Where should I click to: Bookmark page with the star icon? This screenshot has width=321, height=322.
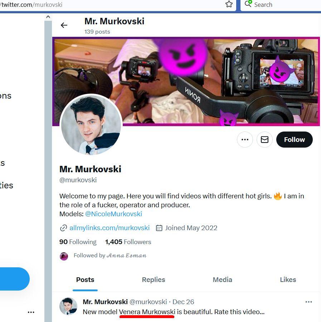[x=229, y=4]
